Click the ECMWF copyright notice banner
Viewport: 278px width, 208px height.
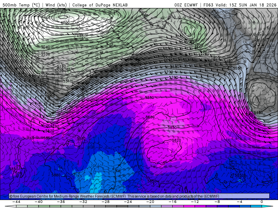(x=139, y=196)
